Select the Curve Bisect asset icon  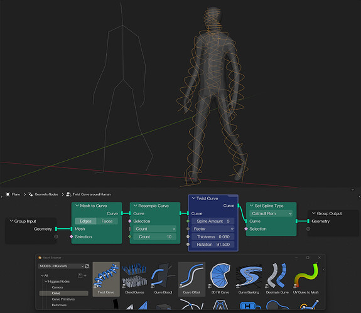coord(163,276)
